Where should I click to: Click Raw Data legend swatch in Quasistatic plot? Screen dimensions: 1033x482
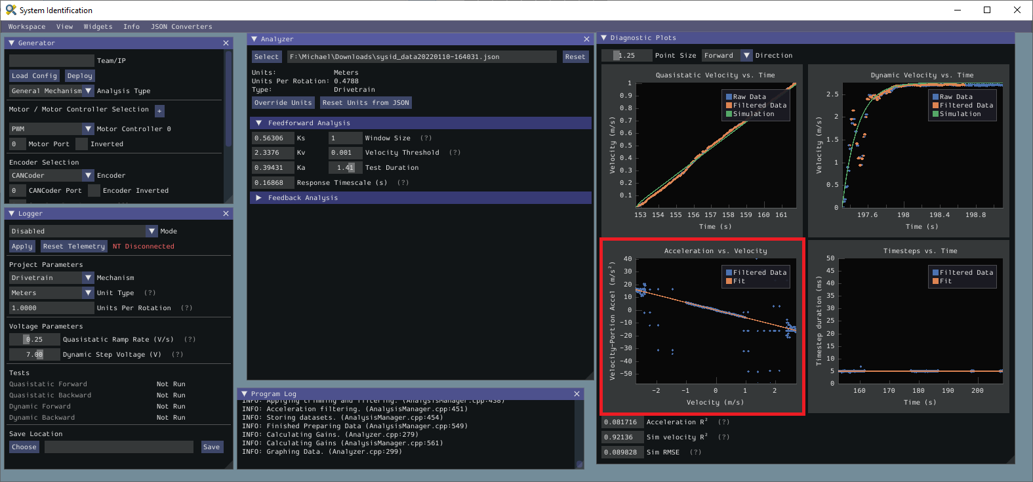pyautogui.click(x=729, y=97)
